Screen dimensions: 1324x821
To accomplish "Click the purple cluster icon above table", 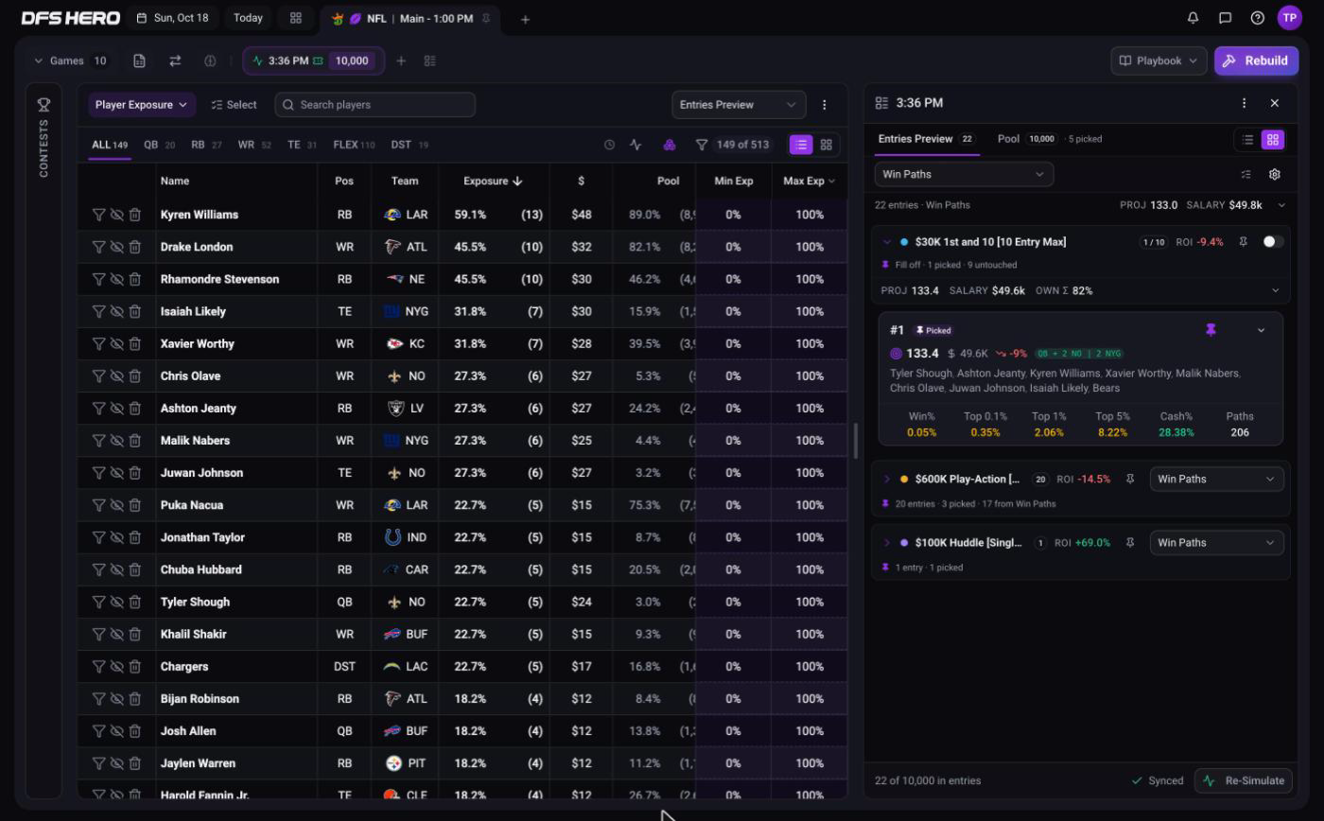I will click(669, 145).
